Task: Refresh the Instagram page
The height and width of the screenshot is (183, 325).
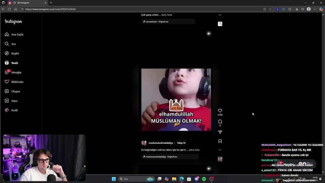Action: point(9,9)
